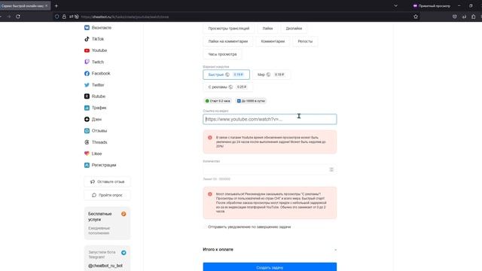Click the back arrow in the browser toolbar
The height and width of the screenshot is (271, 482).
pos(1,17)
